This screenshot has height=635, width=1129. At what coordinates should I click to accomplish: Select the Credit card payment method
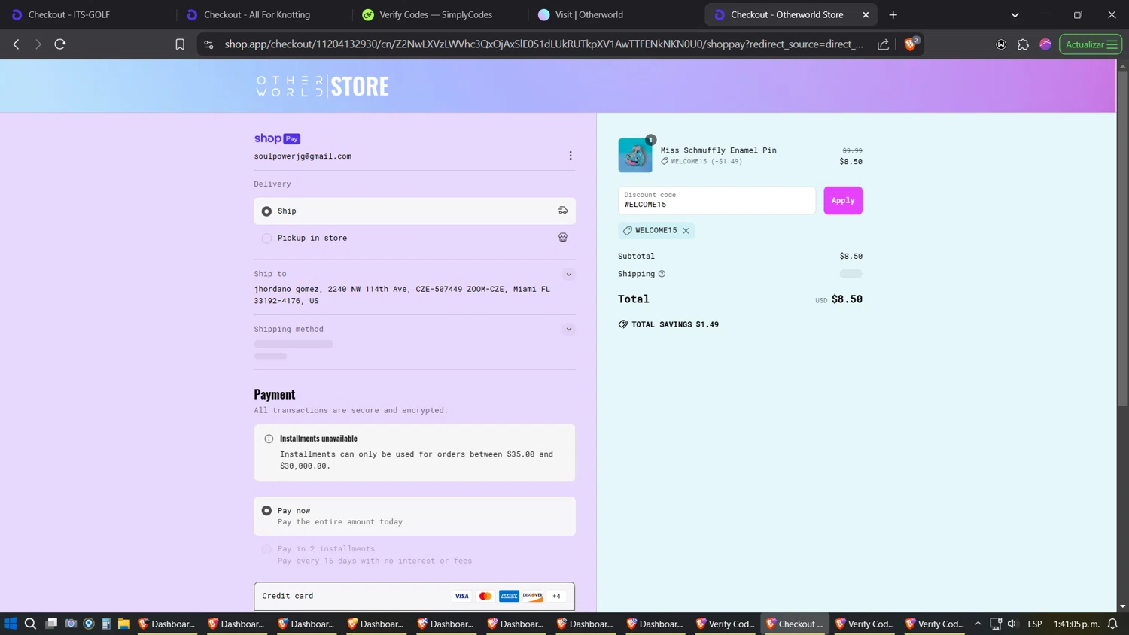click(415, 596)
